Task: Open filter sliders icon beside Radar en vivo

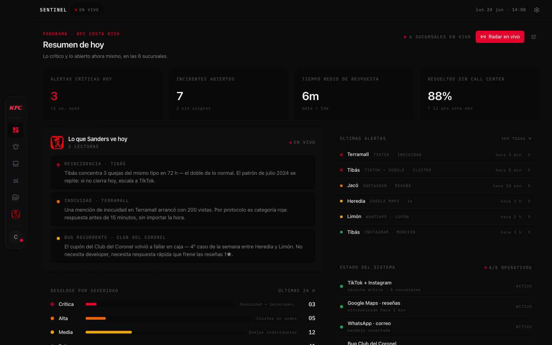Action: (534, 37)
